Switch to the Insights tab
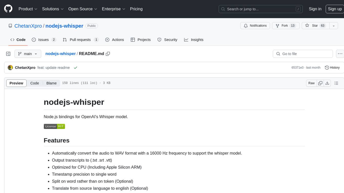 pos(194,40)
